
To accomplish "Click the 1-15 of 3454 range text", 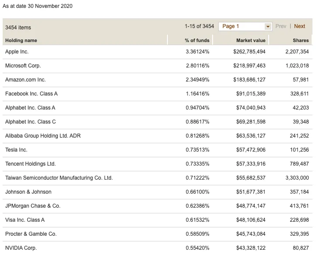I will click(x=199, y=26).
